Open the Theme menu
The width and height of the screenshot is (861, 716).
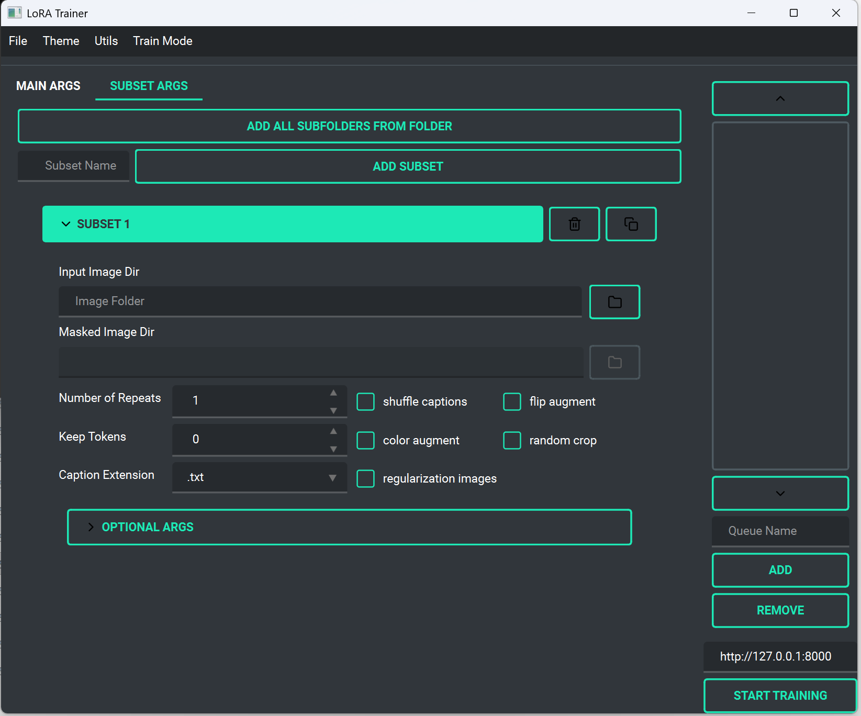[x=61, y=41]
